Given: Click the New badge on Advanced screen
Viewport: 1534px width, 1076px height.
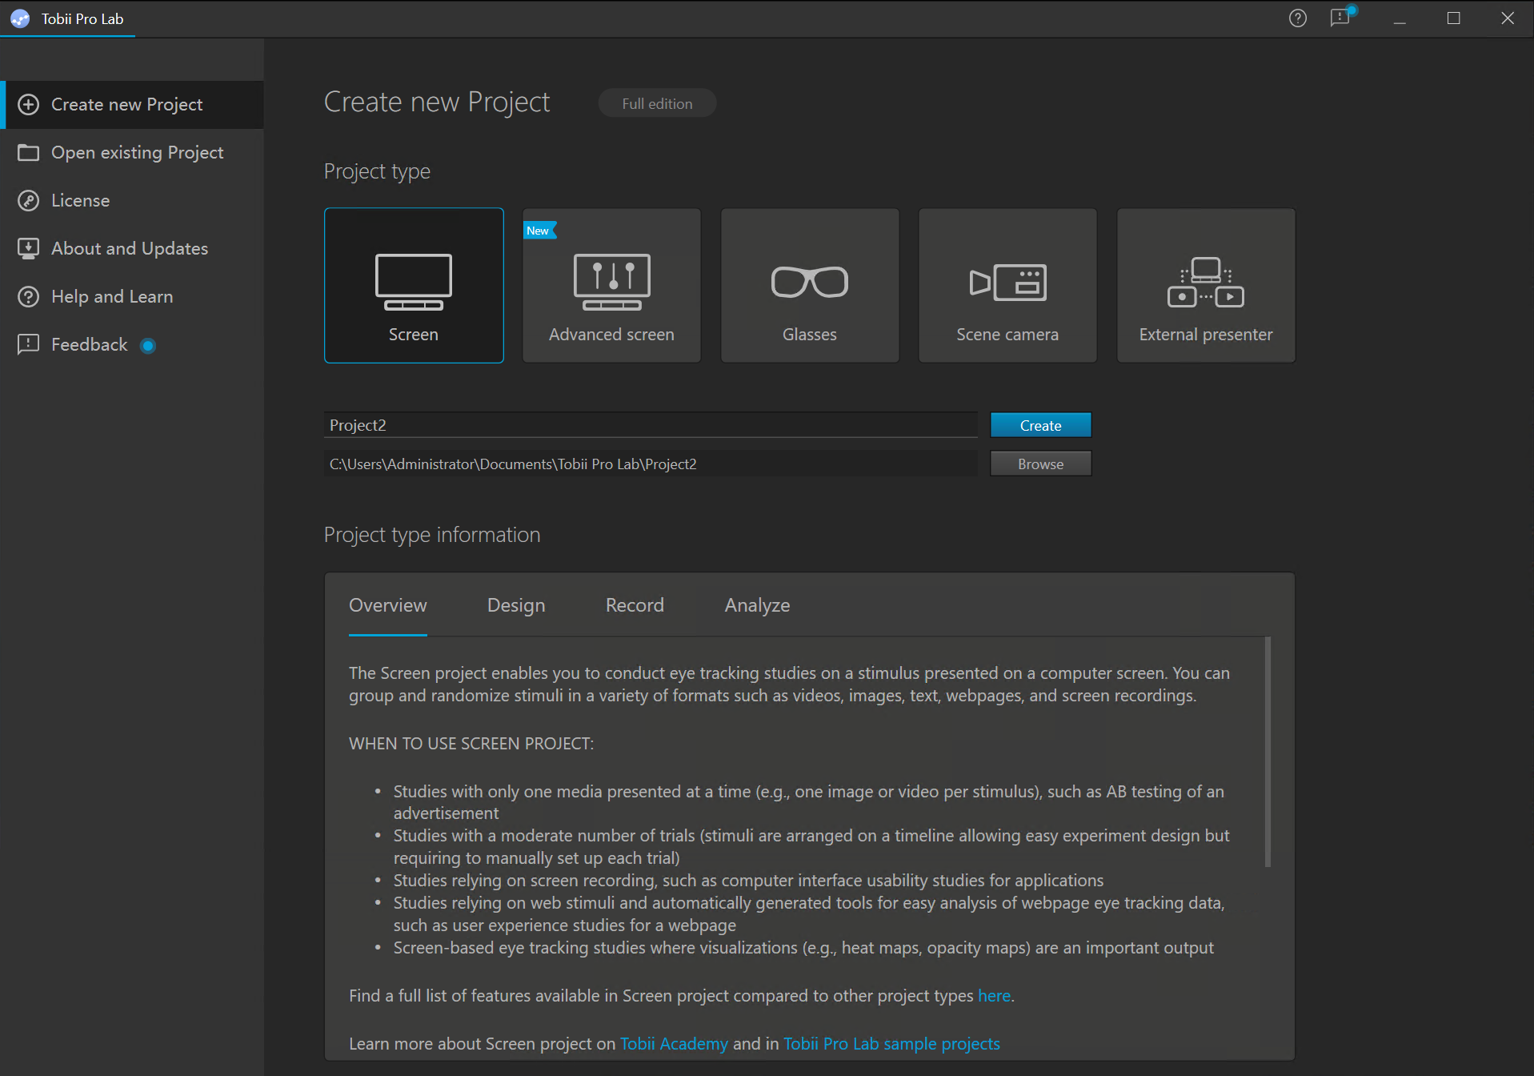Looking at the screenshot, I should [x=539, y=231].
